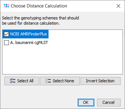This screenshot has width=125, height=109.
Task: Click the checklist icon on Select All
Action: (13, 81)
